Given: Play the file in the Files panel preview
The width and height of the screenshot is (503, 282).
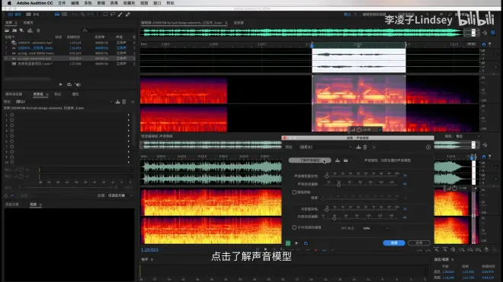Looking at the screenshot, I should point(61,84).
